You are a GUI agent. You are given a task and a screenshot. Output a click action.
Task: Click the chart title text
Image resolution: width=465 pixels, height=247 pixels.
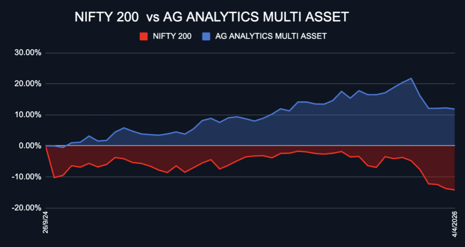(212, 17)
